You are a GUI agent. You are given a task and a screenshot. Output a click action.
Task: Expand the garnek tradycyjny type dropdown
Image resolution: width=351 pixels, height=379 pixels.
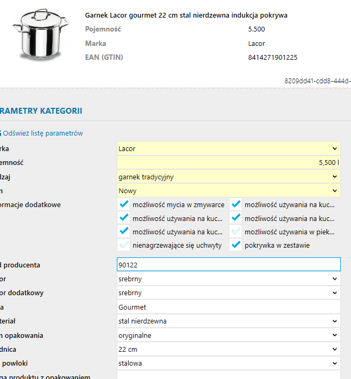click(228, 177)
